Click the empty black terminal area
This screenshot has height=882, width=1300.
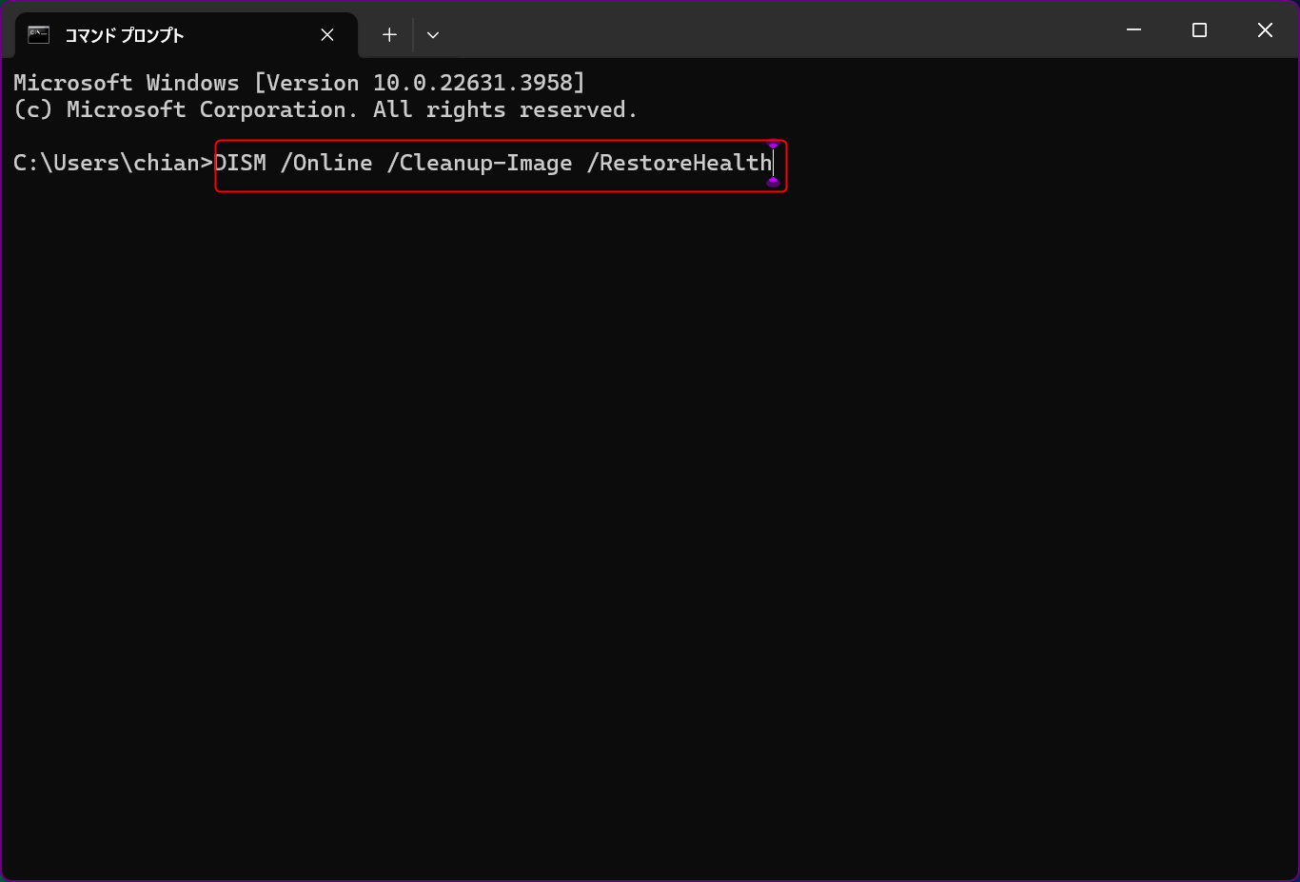pyautogui.click(x=650, y=533)
